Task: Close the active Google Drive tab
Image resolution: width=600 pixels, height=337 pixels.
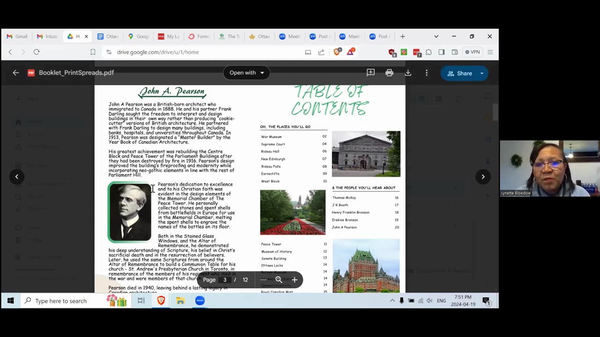Action: pyautogui.click(x=86, y=37)
